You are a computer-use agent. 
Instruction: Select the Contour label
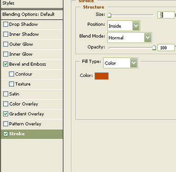(x=24, y=74)
